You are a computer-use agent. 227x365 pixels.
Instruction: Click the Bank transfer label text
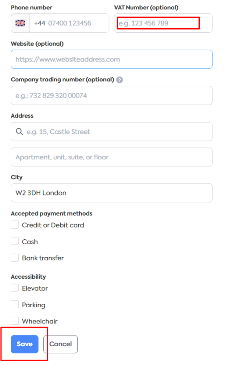43,258
